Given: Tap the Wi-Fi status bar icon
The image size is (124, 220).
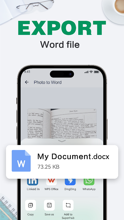Looking at the screenshot, I should (x=91, y=72).
